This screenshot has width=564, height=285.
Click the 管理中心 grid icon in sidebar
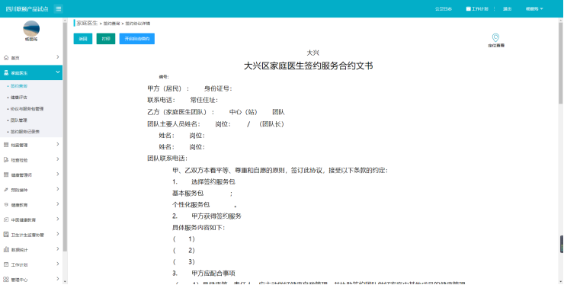click(x=6, y=279)
